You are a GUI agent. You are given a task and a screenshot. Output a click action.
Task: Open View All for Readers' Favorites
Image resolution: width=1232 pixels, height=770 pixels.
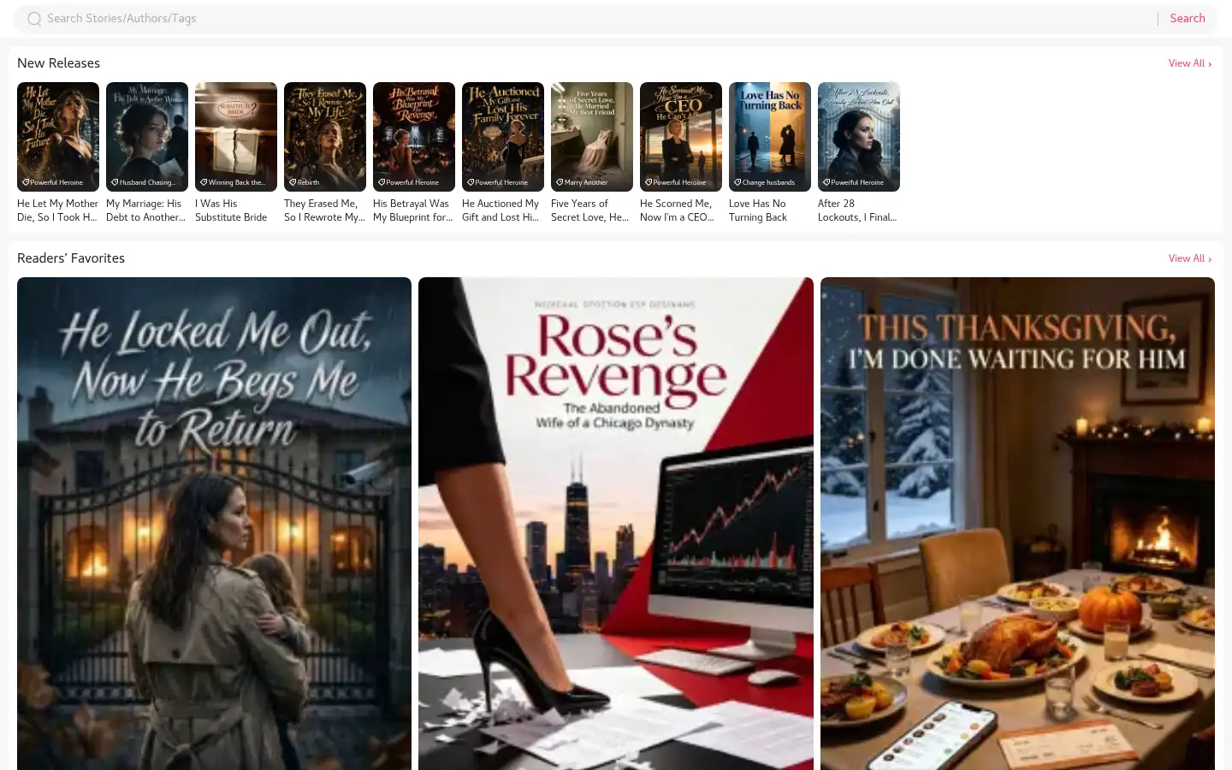pyautogui.click(x=1190, y=258)
